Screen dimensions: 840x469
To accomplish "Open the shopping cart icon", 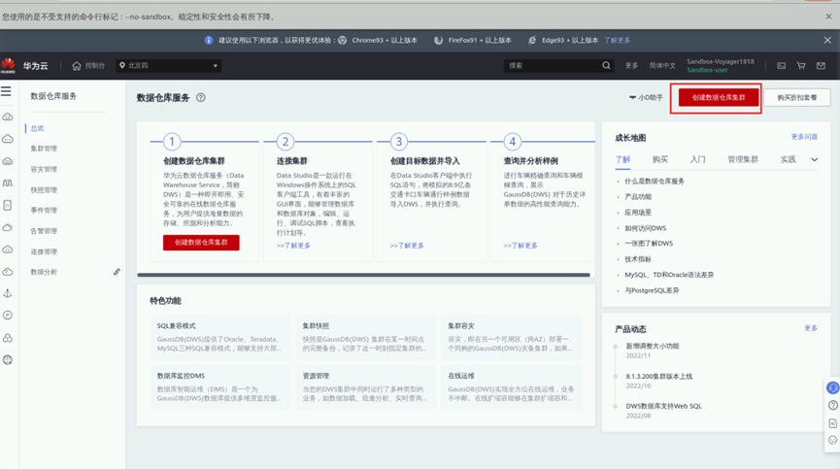I will click(801, 65).
